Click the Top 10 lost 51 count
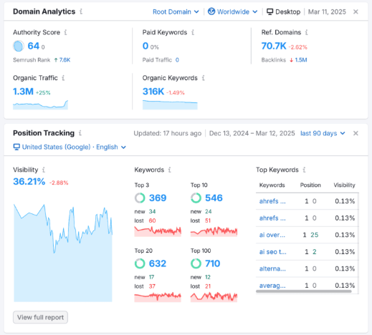The width and height of the screenshot is (372, 335). pos(208,220)
